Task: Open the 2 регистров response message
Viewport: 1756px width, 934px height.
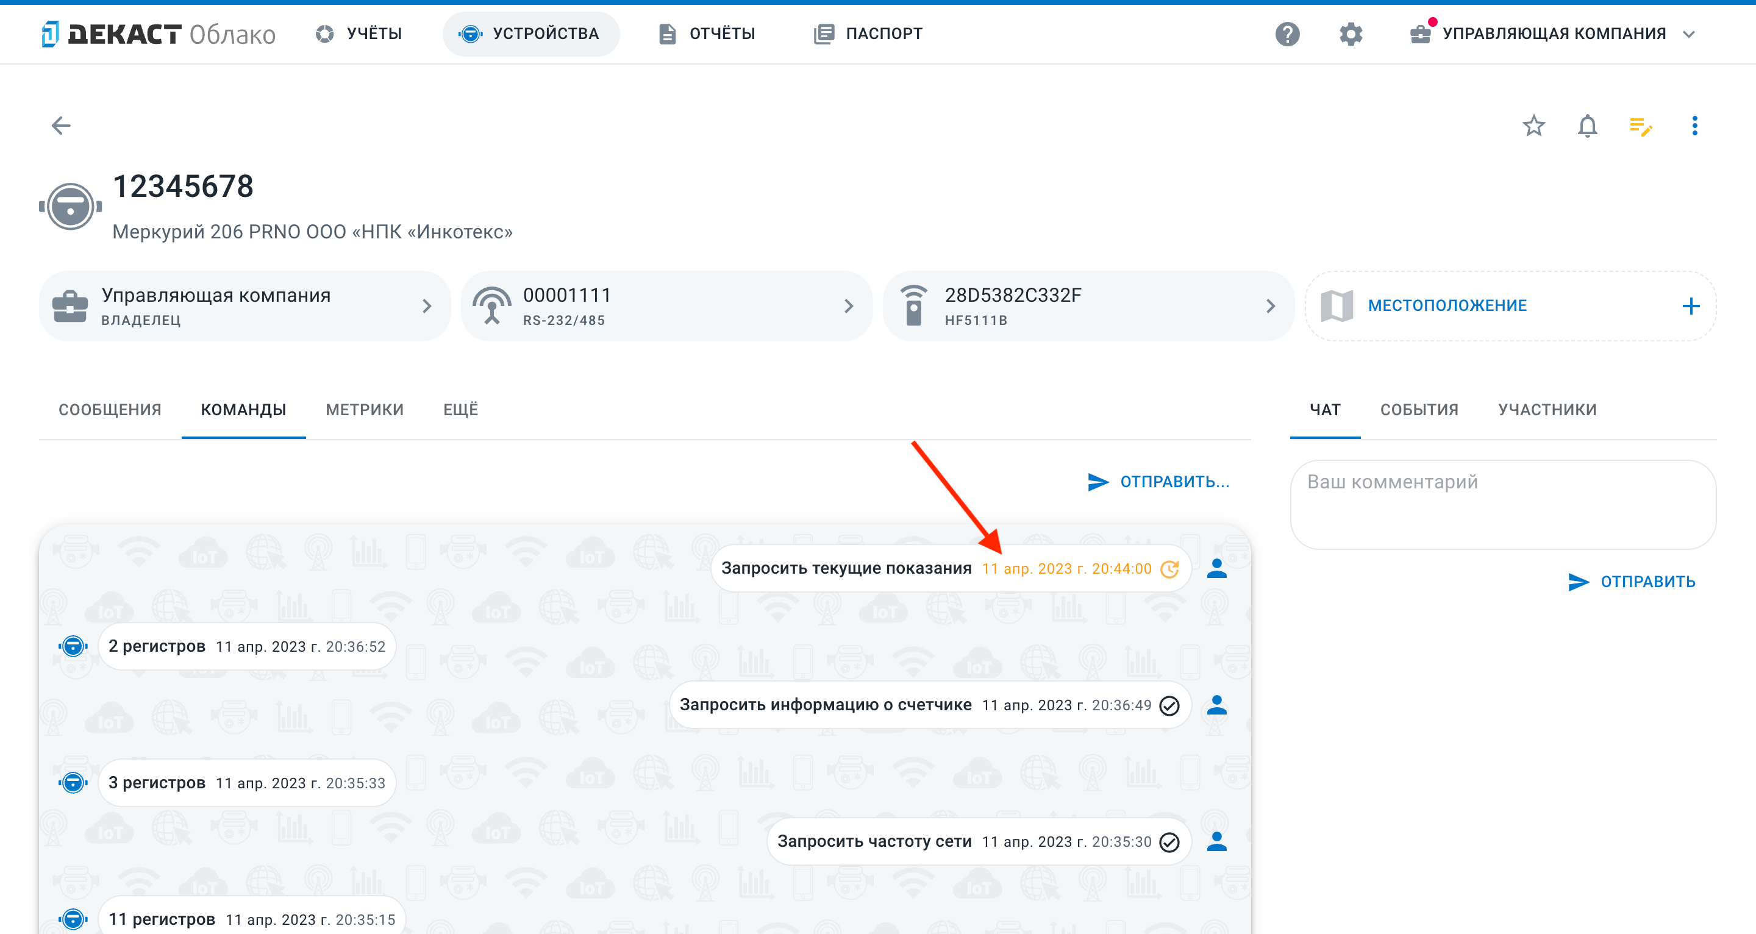Action: [x=247, y=646]
